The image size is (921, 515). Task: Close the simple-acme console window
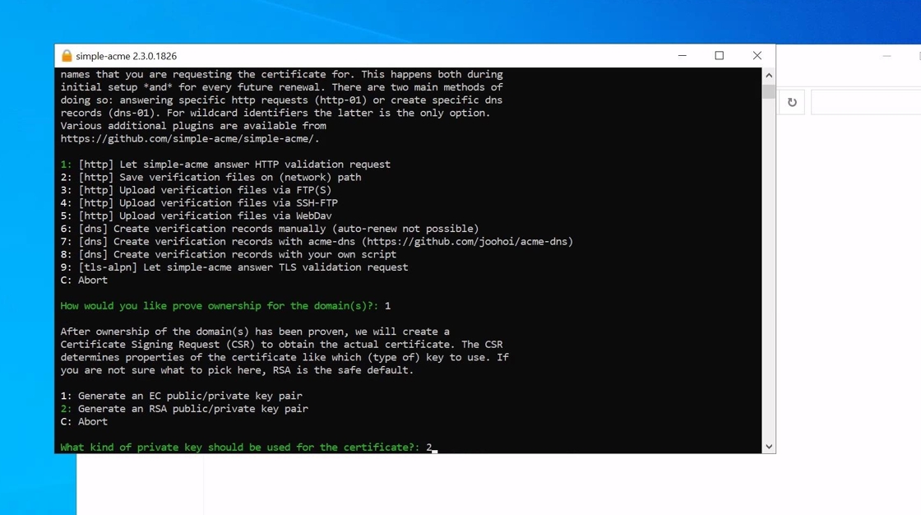pos(757,56)
